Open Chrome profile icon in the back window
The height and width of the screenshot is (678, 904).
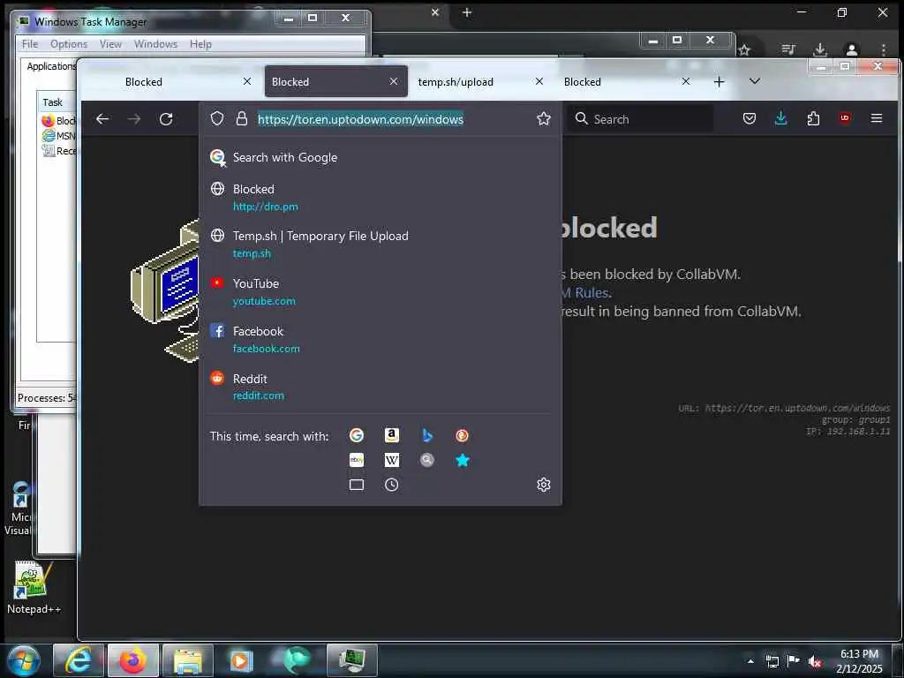(x=852, y=50)
